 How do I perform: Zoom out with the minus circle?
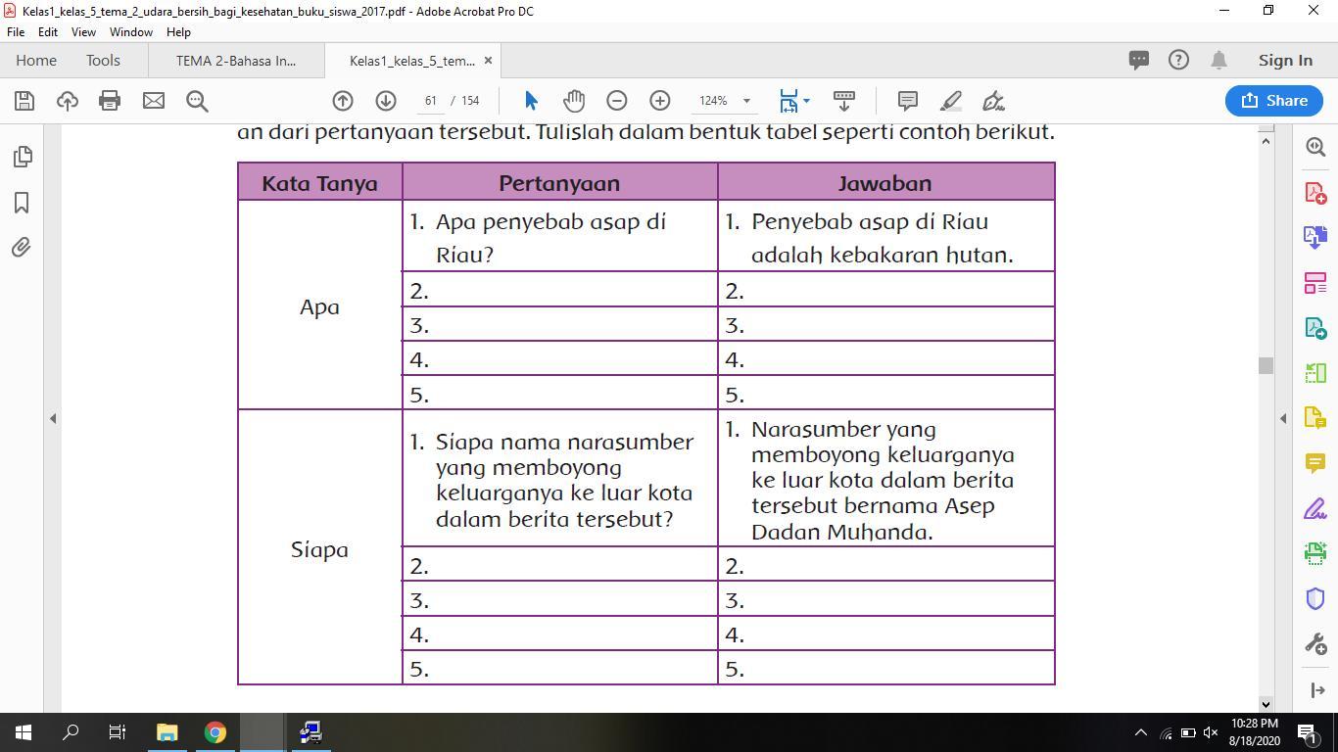(617, 101)
